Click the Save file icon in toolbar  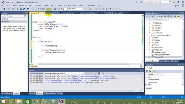21,9
